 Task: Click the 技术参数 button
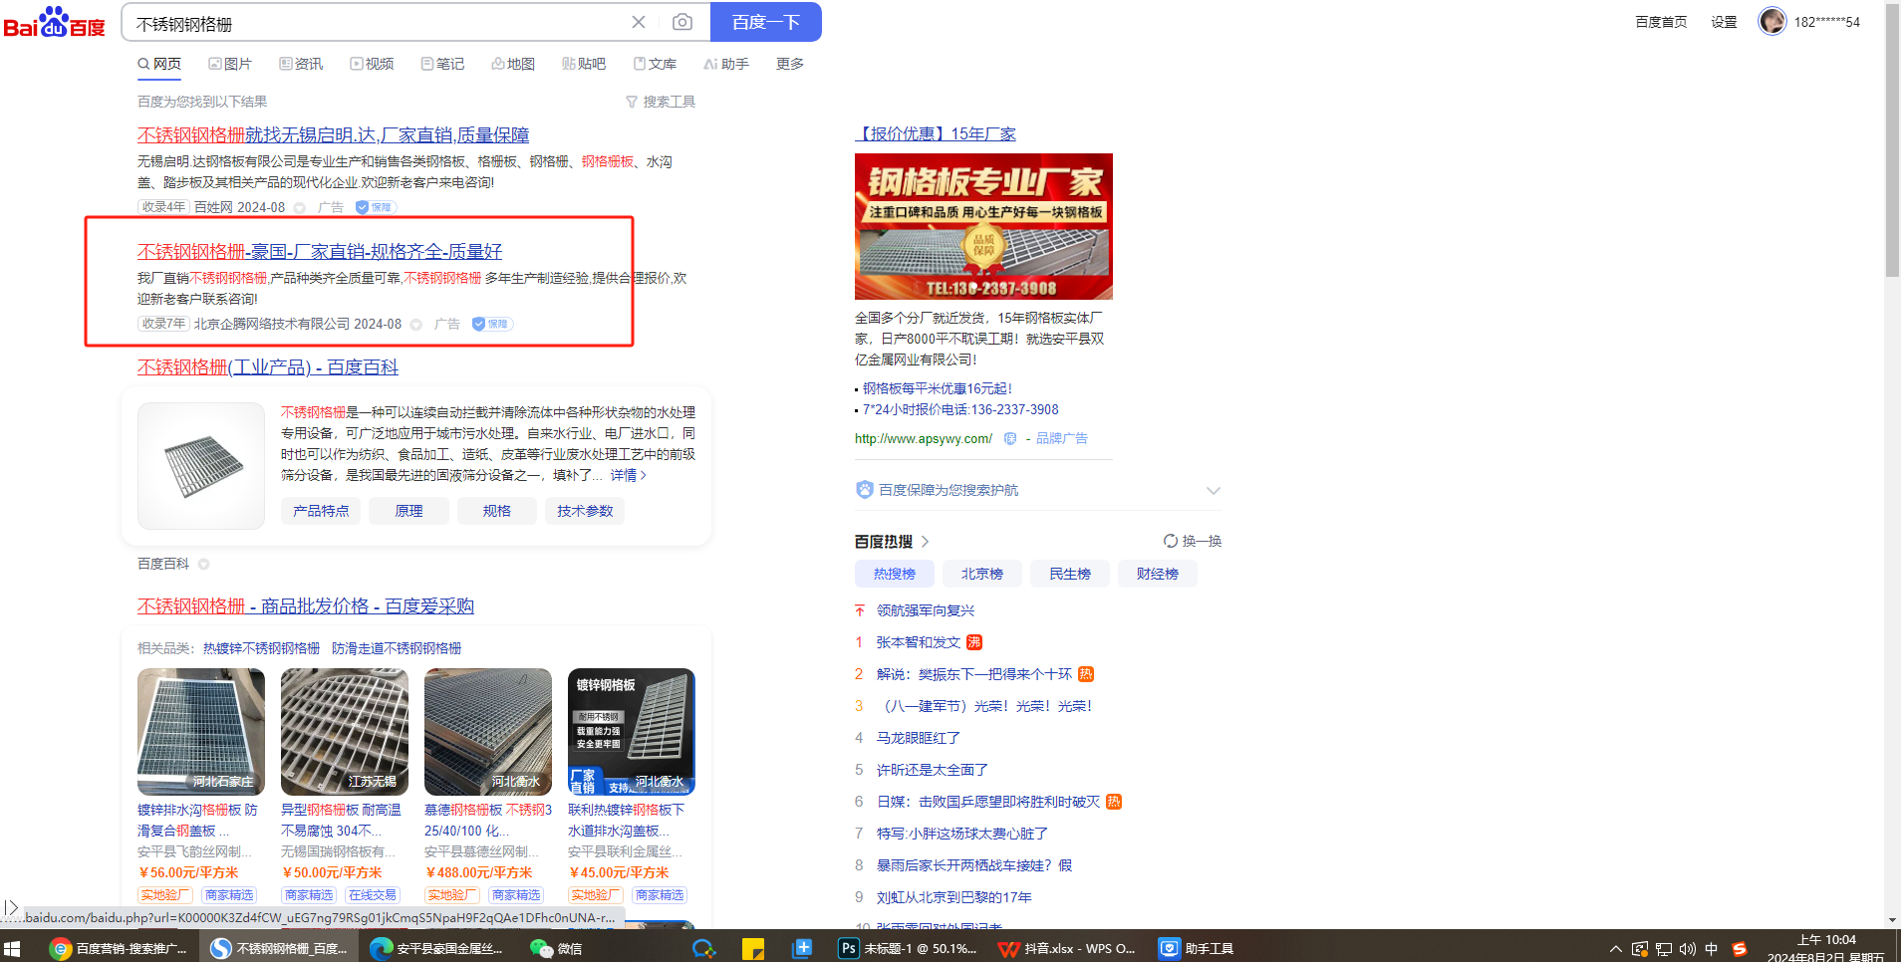point(585,511)
